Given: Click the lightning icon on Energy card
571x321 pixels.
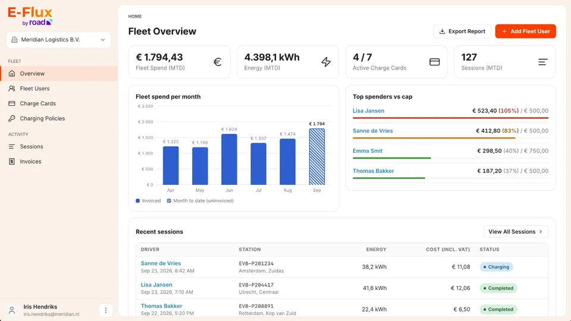Looking at the screenshot, I should (326, 62).
